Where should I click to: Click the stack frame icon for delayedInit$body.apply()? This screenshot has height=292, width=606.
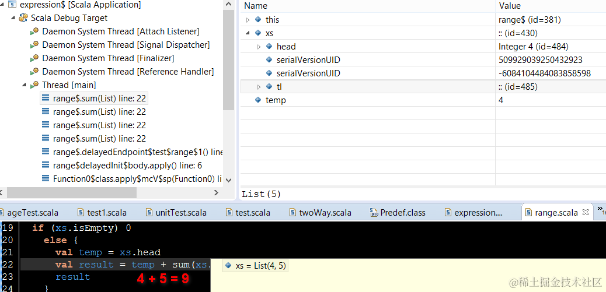[46, 166]
